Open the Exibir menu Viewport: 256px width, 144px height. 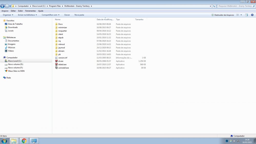tap(20, 11)
